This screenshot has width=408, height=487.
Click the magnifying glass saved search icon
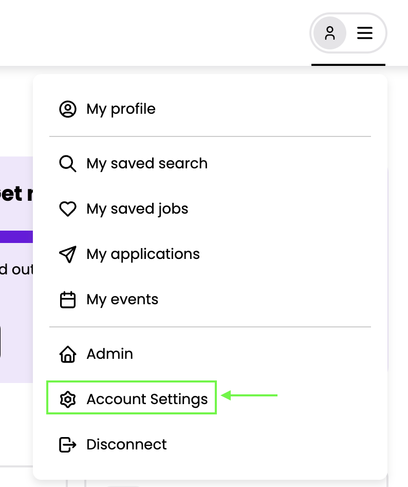(68, 164)
